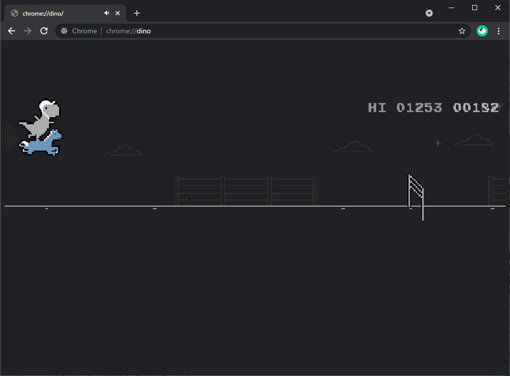
Task: Close the chrome://dino/ tab
Action: click(x=118, y=13)
